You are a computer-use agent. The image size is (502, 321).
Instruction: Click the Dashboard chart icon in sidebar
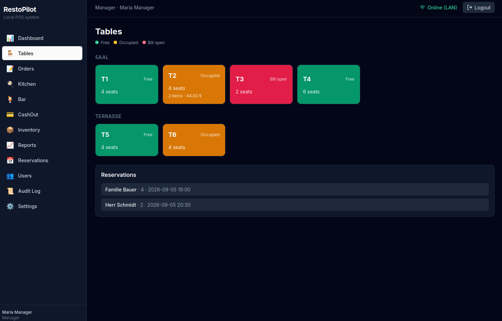coord(10,38)
